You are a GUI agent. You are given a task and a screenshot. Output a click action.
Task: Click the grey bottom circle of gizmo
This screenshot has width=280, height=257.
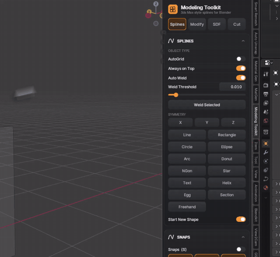(x=156, y=23)
